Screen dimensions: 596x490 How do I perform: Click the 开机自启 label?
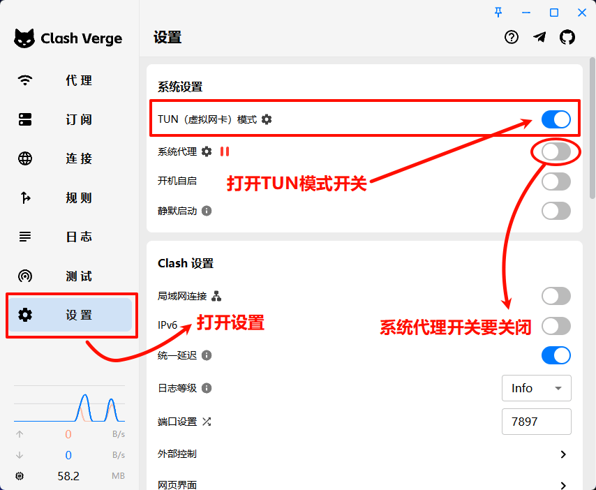coord(177,181)
